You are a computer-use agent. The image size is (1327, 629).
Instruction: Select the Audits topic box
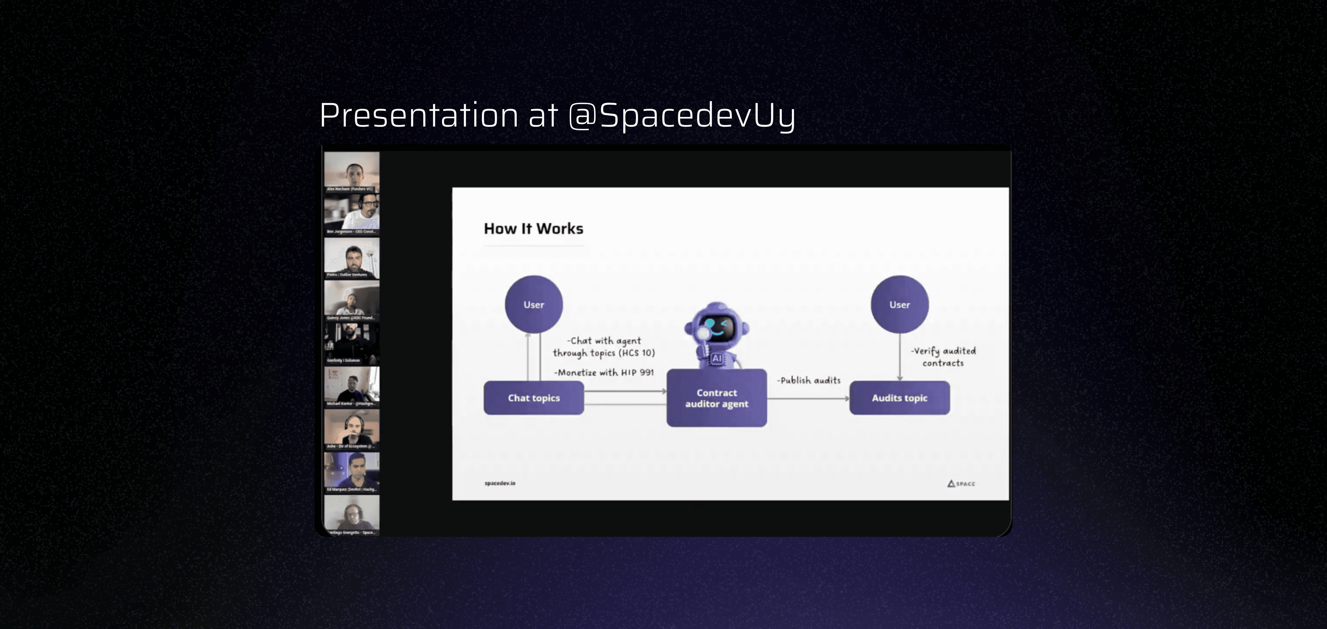(x=899, y=398)
